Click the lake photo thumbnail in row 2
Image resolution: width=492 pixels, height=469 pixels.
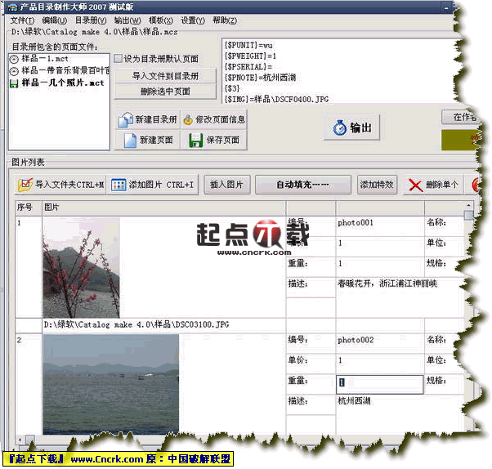(x=111, y=384)
